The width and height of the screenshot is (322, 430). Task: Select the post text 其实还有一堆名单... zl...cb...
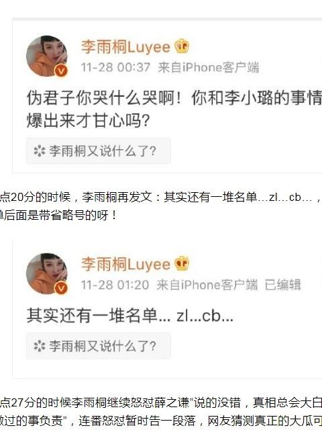(130, 315)
